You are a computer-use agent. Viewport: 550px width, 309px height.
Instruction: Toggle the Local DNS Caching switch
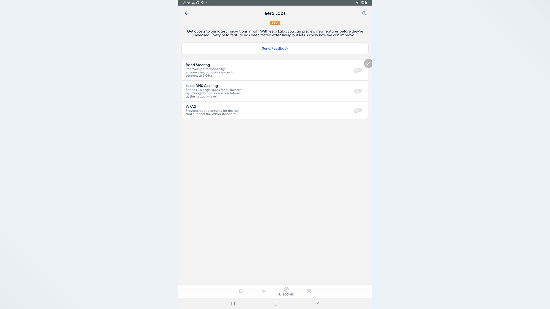(358, 91)
